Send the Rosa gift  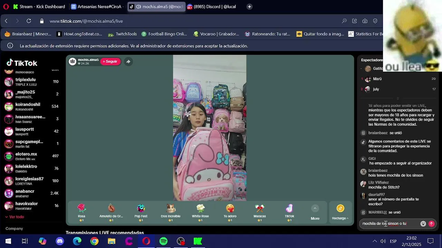point(81,212)
